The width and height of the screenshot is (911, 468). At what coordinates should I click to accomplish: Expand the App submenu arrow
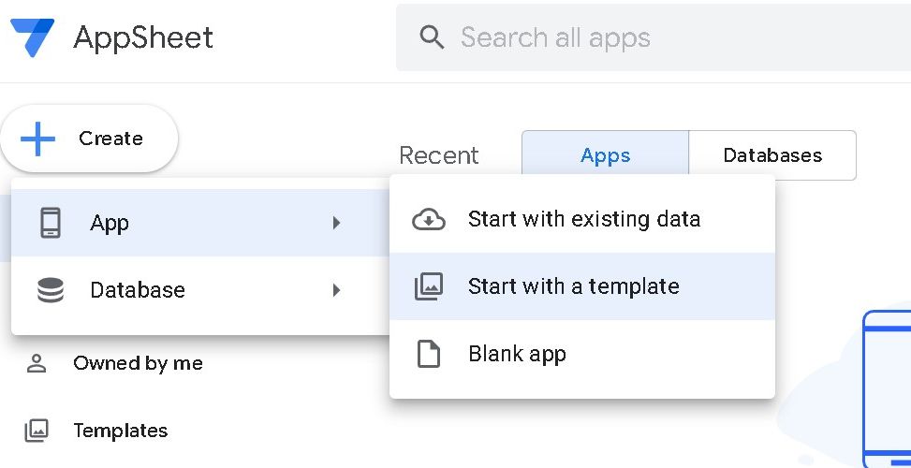(x=336, y=223)
